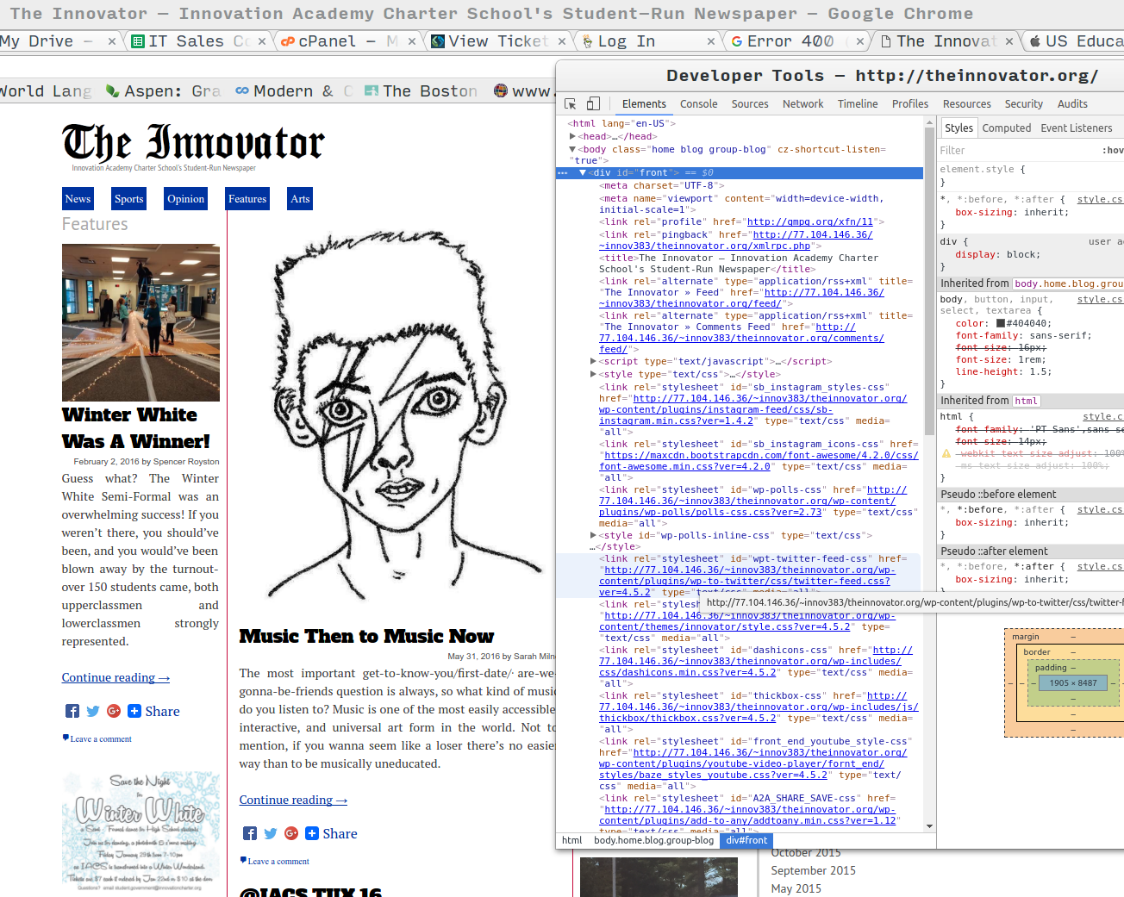Open the Arts section on The Innovator
1124x897 pixels.
pyautogui.click(x=300, y=199)
